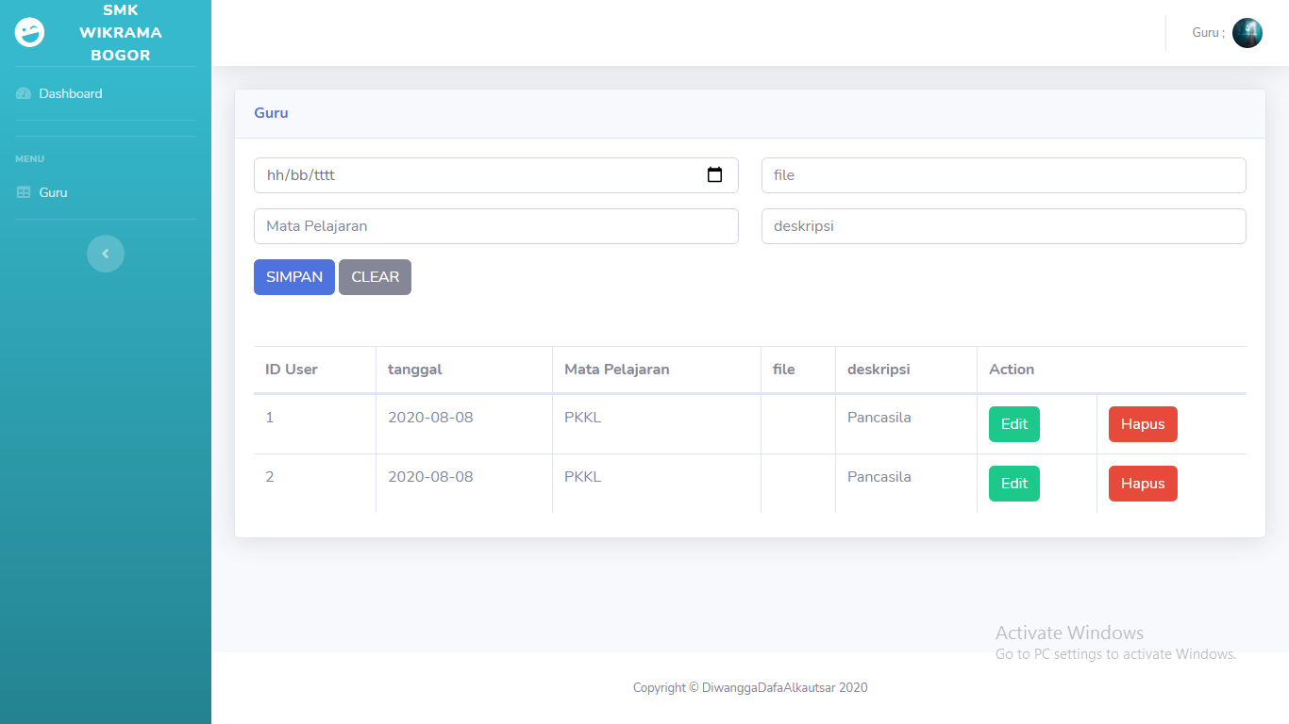Edit the row with ID User 1
Image resolution: width=1289 pixels, height=724 pixels.
(1014, 424)
